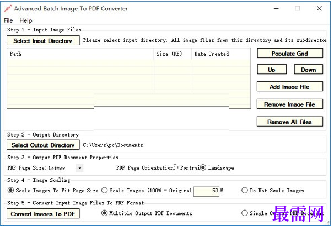
Task: Click Select Input Directory button
Action: point(43,40)
